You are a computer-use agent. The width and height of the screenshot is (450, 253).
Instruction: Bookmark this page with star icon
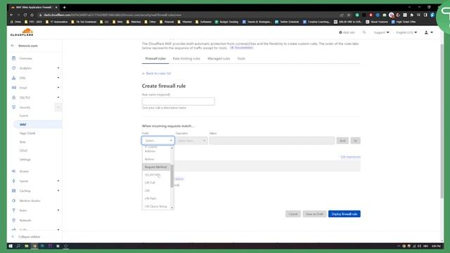pyautogui.click(x=349, y=15)
